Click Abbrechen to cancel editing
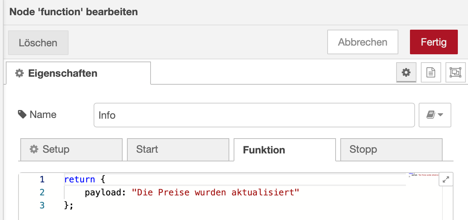This screenshot has width=468, height=220. [x=362, y=42]
